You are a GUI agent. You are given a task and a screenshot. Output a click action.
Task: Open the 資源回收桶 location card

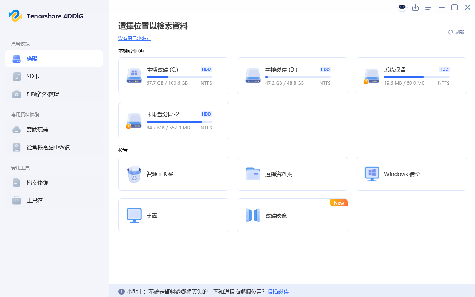tap(174, 174)
